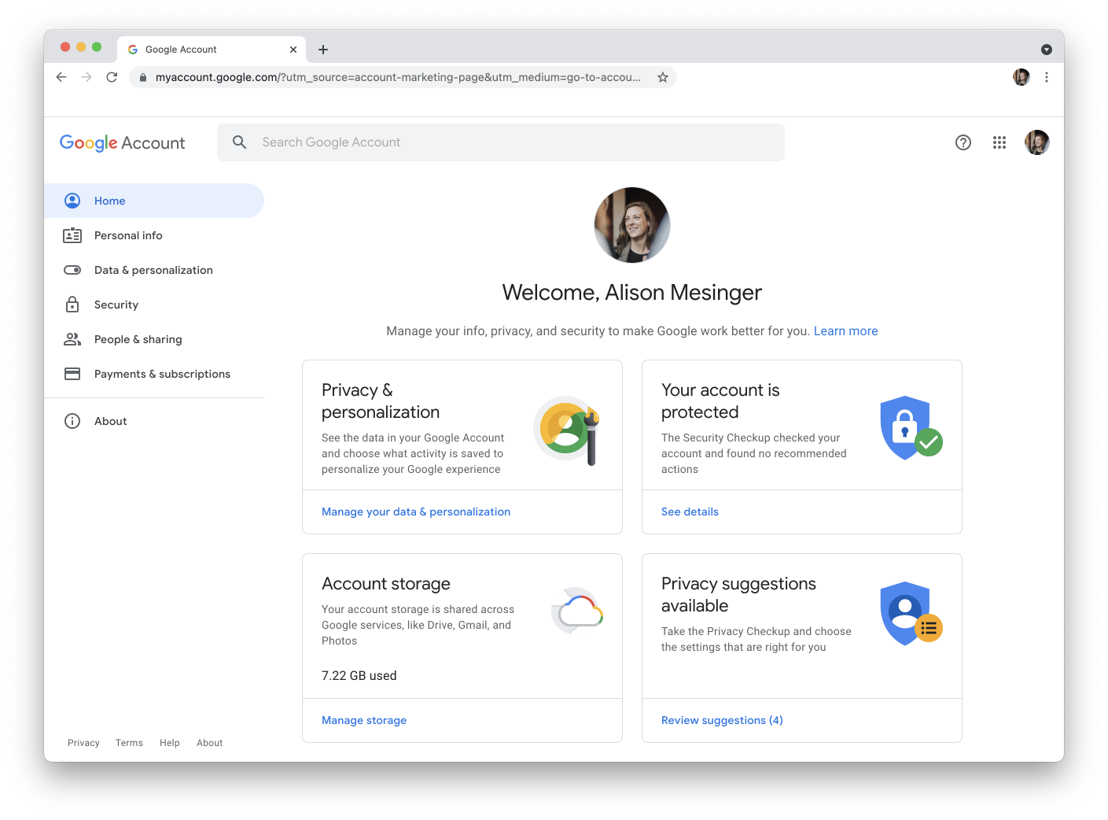The image size is (1108, 820).
Task: Click the Chrome profile avatar in toolbar
Action: point(1021,77)
